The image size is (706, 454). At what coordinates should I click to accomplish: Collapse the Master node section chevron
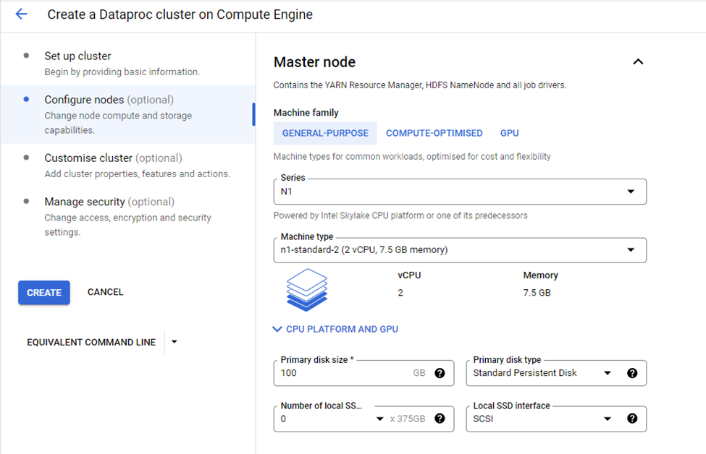(x=638, y=62)
